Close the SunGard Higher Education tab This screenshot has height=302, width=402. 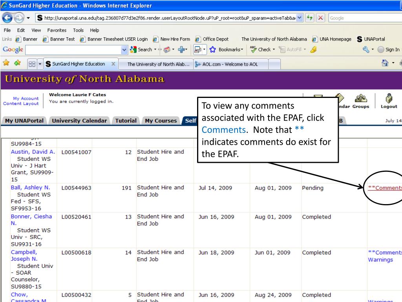pyautogui.click(x=113, y=64)
